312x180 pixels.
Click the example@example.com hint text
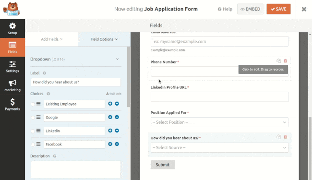click(x=168, y=50)
